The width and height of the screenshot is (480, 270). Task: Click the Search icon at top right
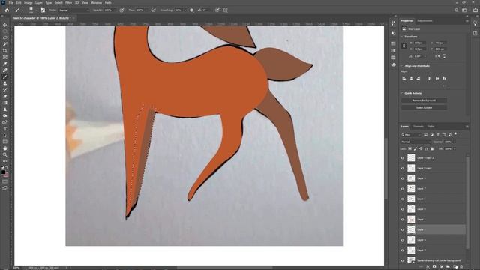[457, 10]
